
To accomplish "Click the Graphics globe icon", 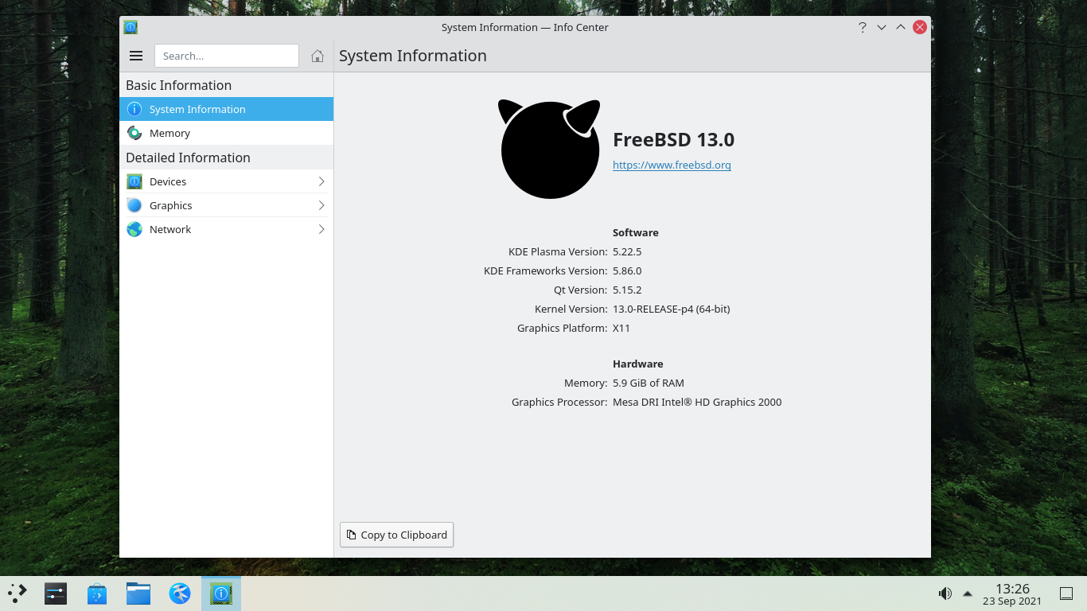I will [134, 205].
